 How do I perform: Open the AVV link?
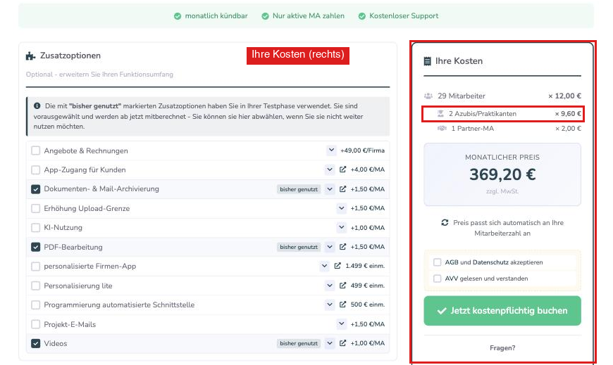point(451,278)
